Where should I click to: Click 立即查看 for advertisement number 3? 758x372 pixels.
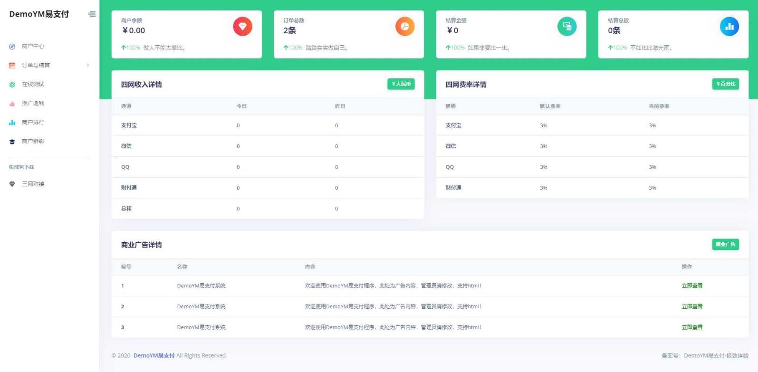692,327
